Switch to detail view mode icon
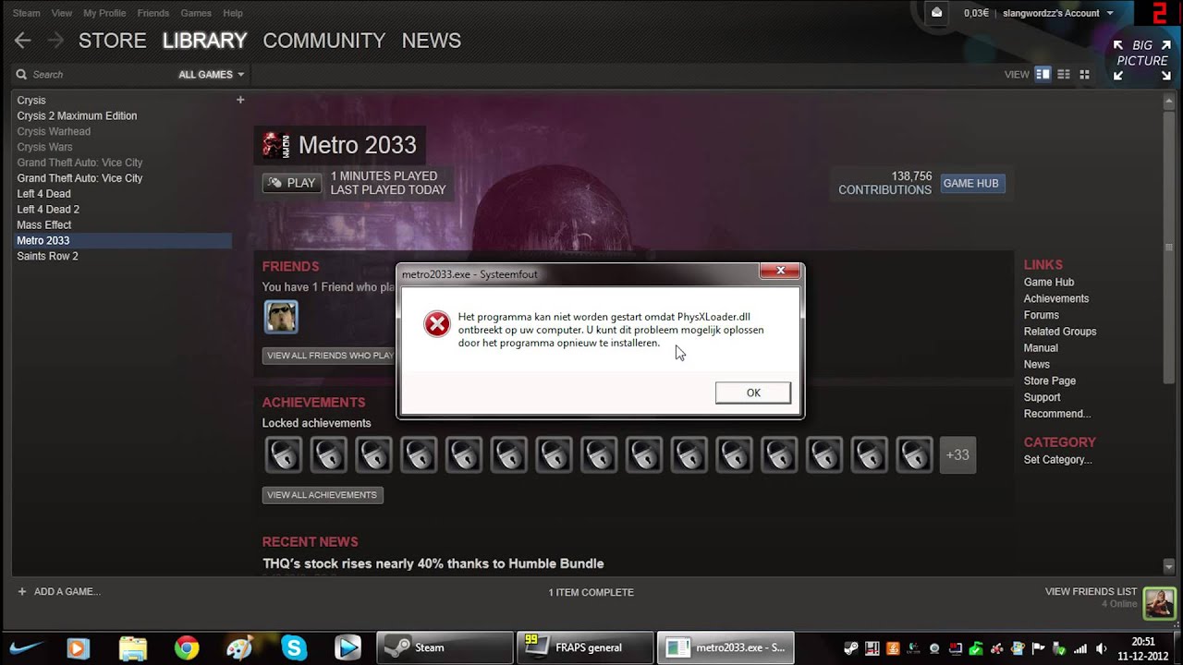The width and height of the screenshot is (1183, 665). (1043, 74)
